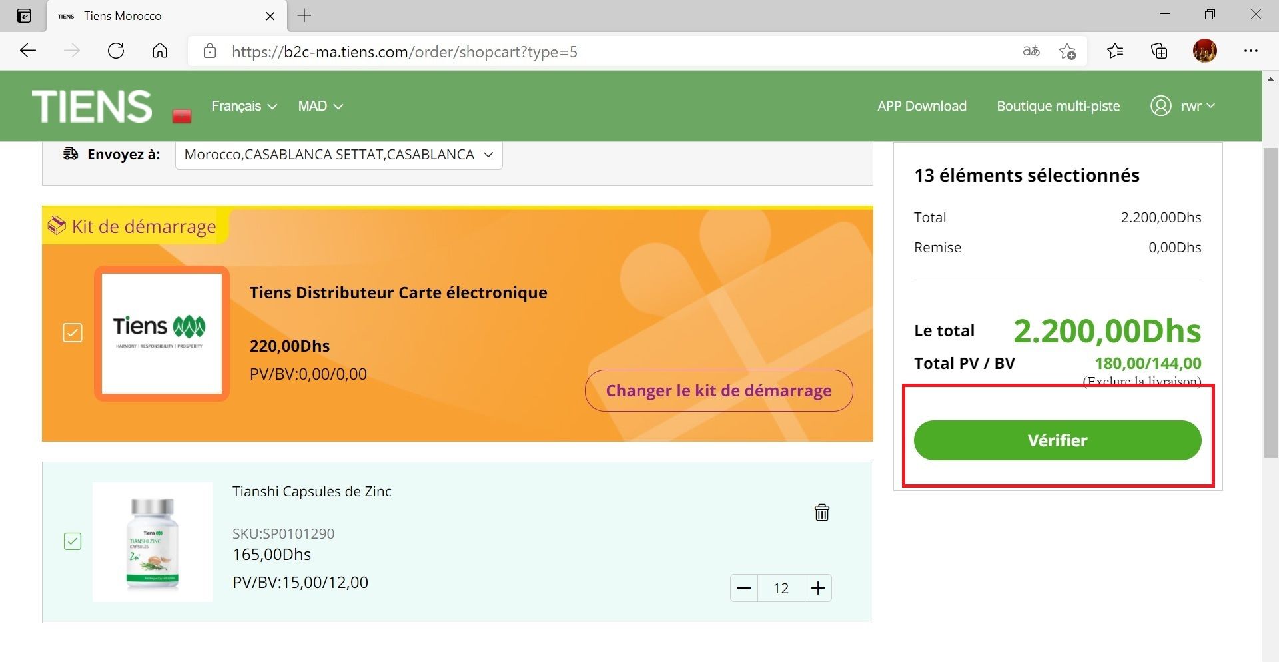Click the zinc capsules product thumbnail

tap(153, 542)
